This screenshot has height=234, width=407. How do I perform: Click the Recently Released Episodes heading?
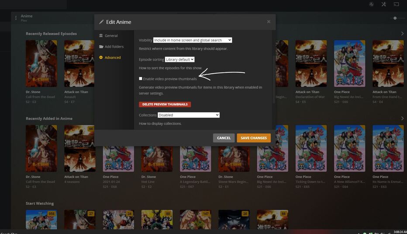click(51, 34)
